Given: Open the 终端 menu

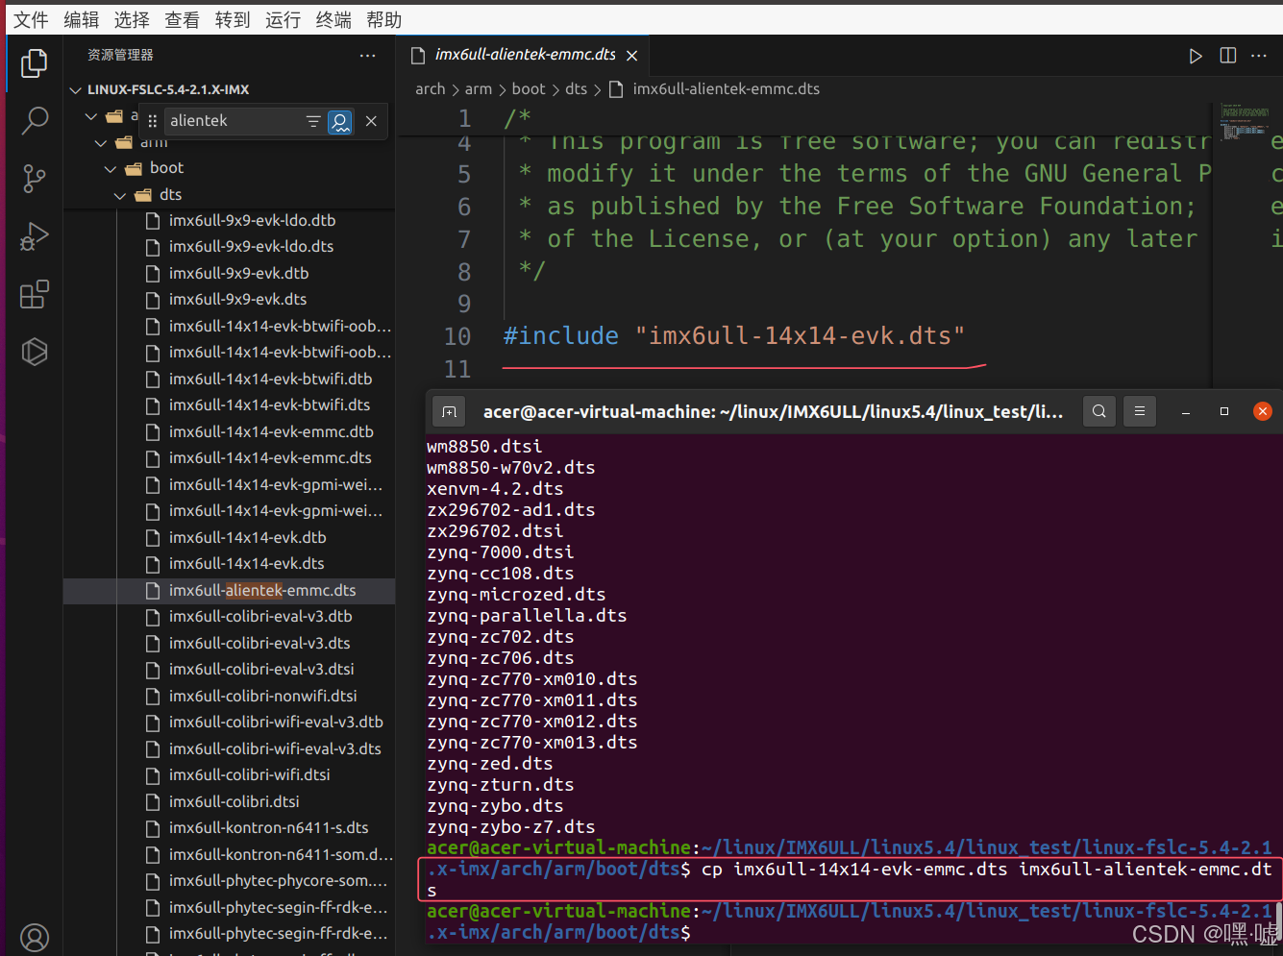Looking at the screenshot, I should click(x=333, y=19).
